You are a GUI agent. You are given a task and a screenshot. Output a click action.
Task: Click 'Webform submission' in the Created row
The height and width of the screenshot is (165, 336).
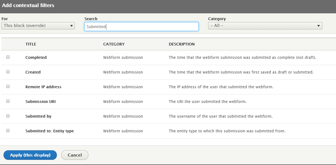123,72
